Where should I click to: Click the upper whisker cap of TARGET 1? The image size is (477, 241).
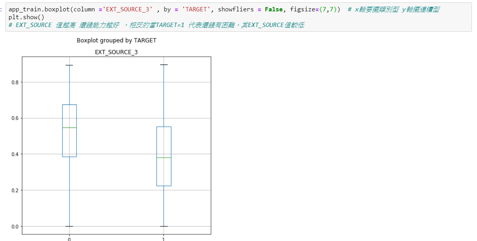(x=164, y=65)
